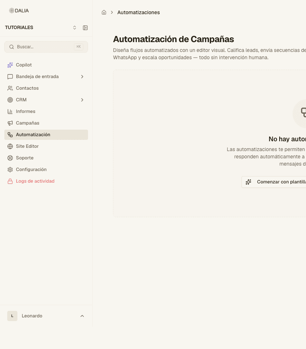Viewport: 306px width, 349px height.
Task: Open Soporte
Action: point(46,158)
